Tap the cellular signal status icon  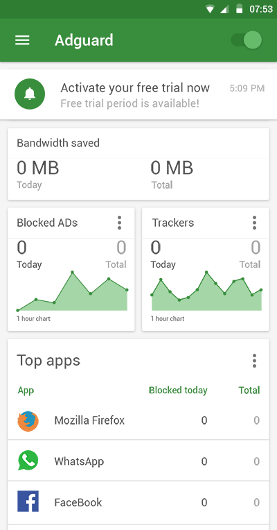[x=224, y=10]
